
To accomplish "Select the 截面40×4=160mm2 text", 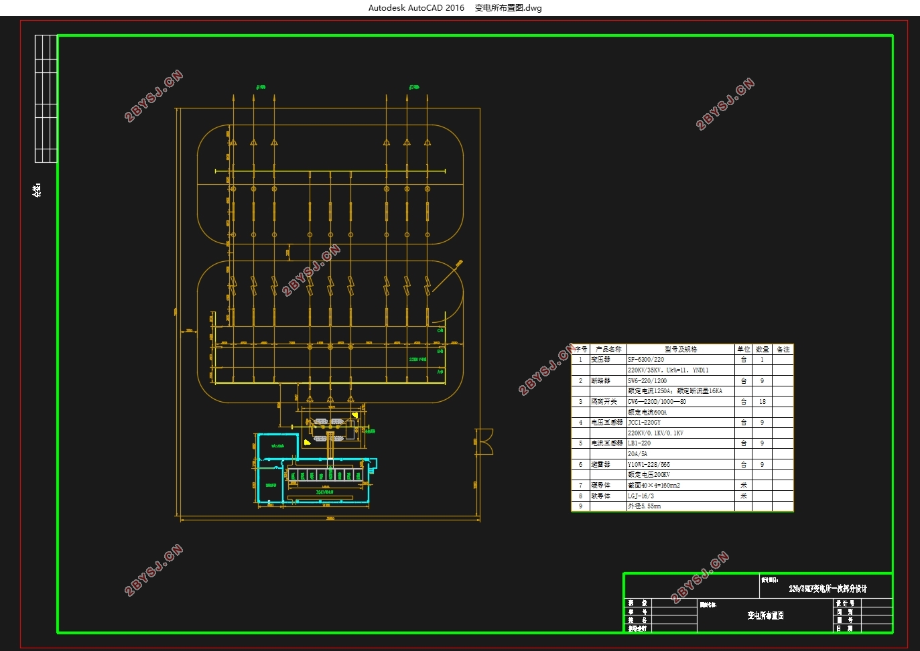I will 654,486.
